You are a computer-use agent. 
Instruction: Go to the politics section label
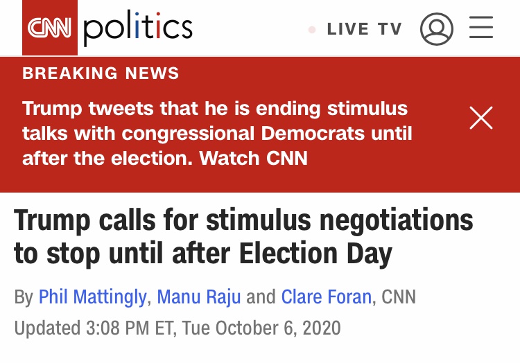pyautogui.click(x=138, y=28)
